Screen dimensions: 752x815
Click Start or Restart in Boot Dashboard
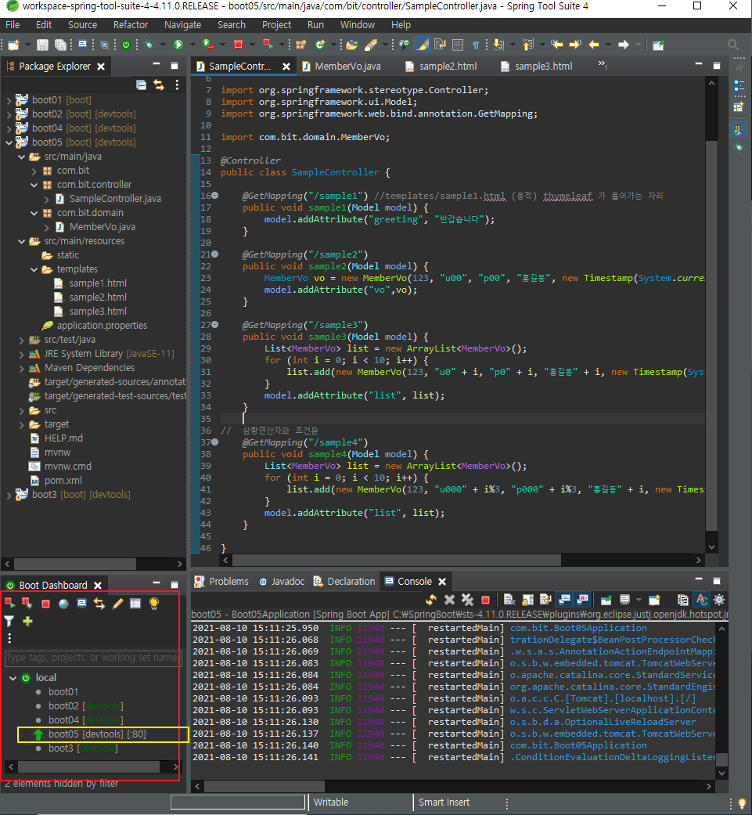click(x=10, y=604)
